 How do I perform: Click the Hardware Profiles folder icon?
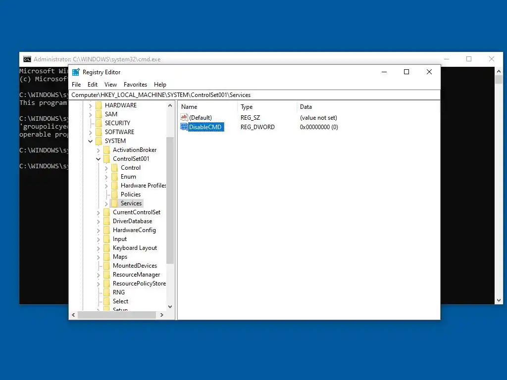(114, 185)
